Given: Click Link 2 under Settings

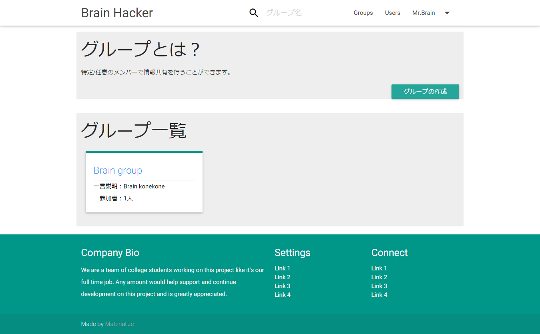Looking at the screenshot, I should click(282, 277).
